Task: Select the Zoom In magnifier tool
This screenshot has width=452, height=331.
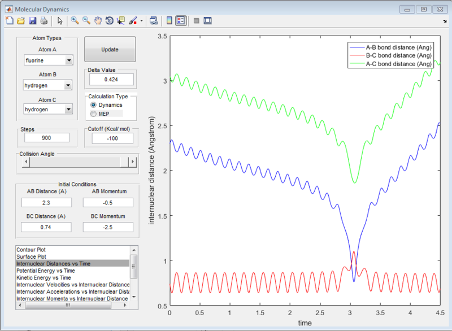Action: pos(75,21)
